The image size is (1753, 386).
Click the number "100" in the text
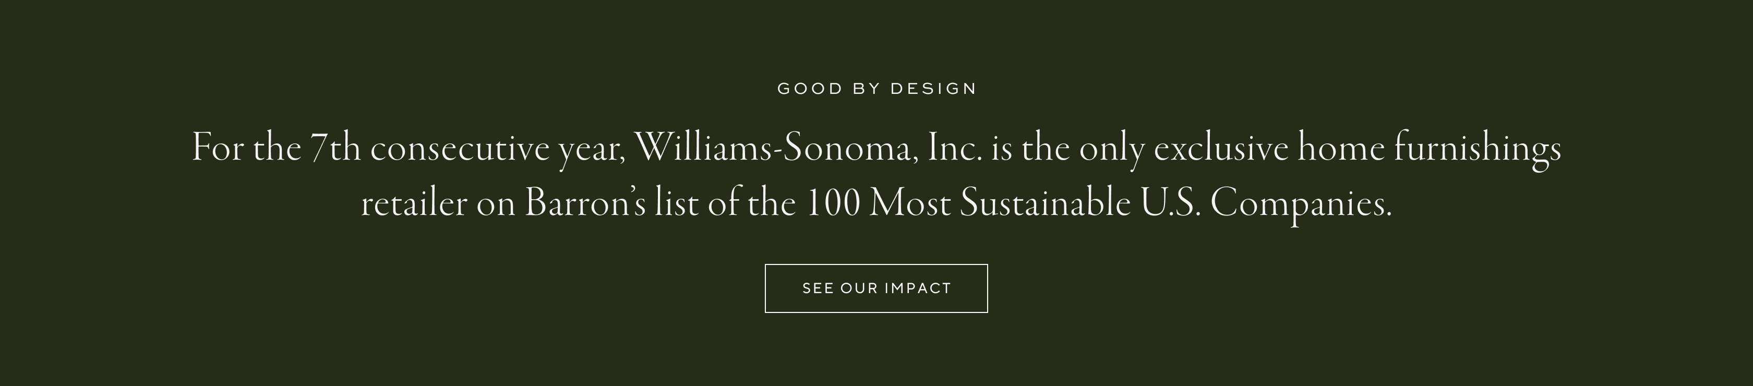[x=832, y=203]
